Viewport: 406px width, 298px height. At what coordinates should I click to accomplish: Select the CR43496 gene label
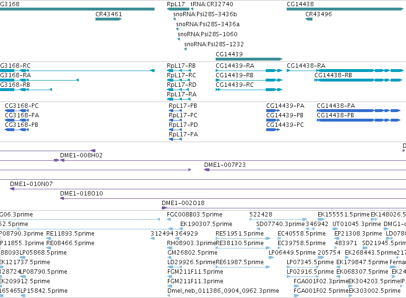tap(319, 14)
